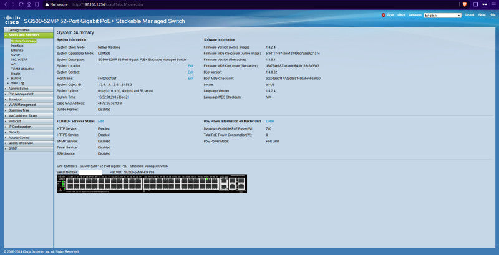This screenshot has width=499, height=255.
Task: Expand the Multicast menu section
Action: 28,121
